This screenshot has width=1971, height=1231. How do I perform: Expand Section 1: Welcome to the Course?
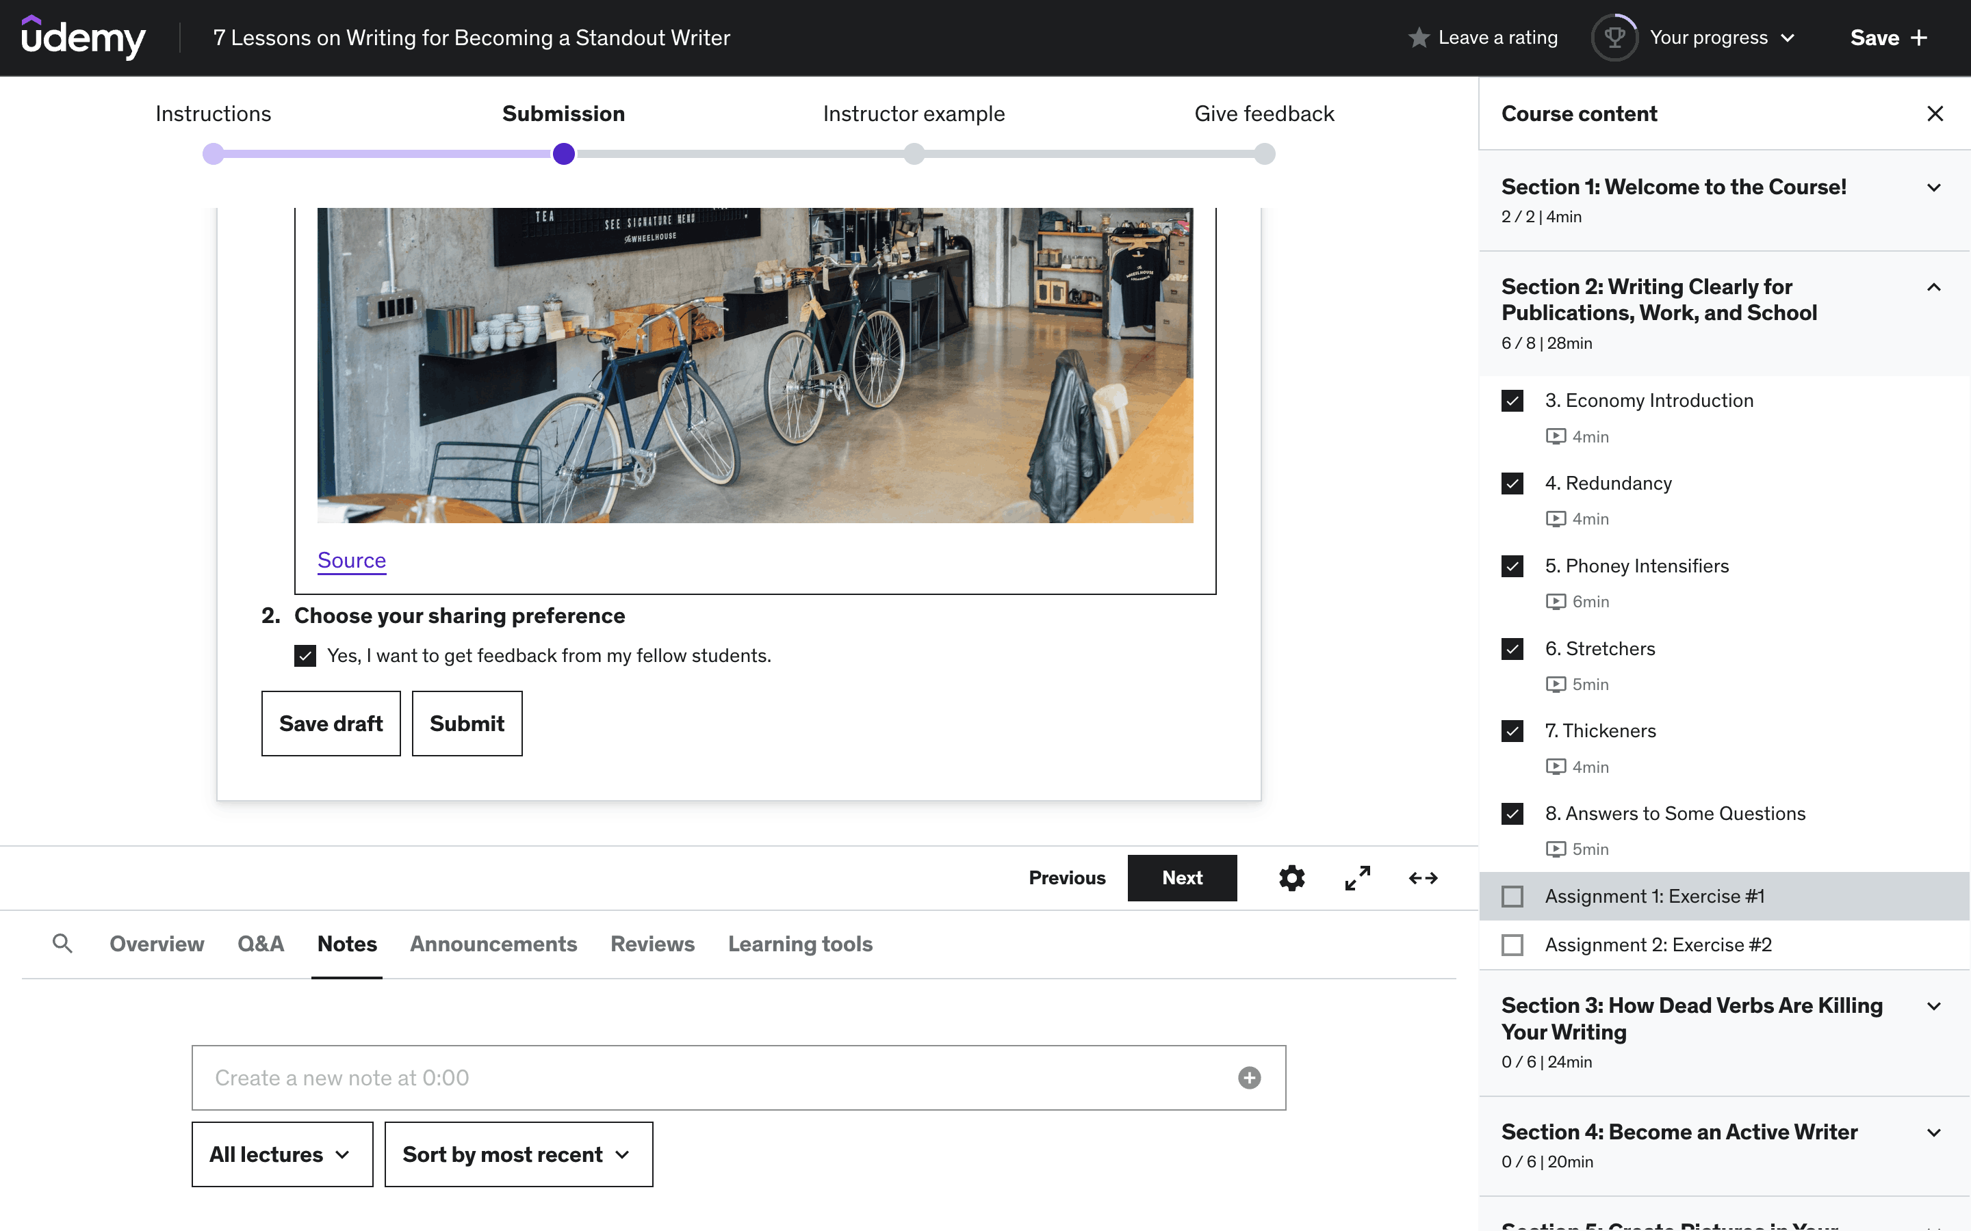click(x=1724, y=200)
